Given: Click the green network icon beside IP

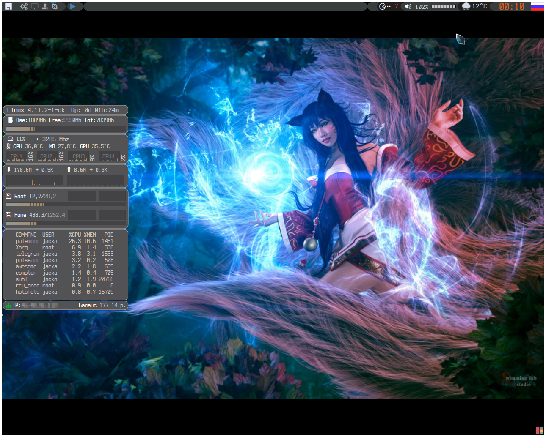Looking at the screenshot, I should tap(8, 305).
